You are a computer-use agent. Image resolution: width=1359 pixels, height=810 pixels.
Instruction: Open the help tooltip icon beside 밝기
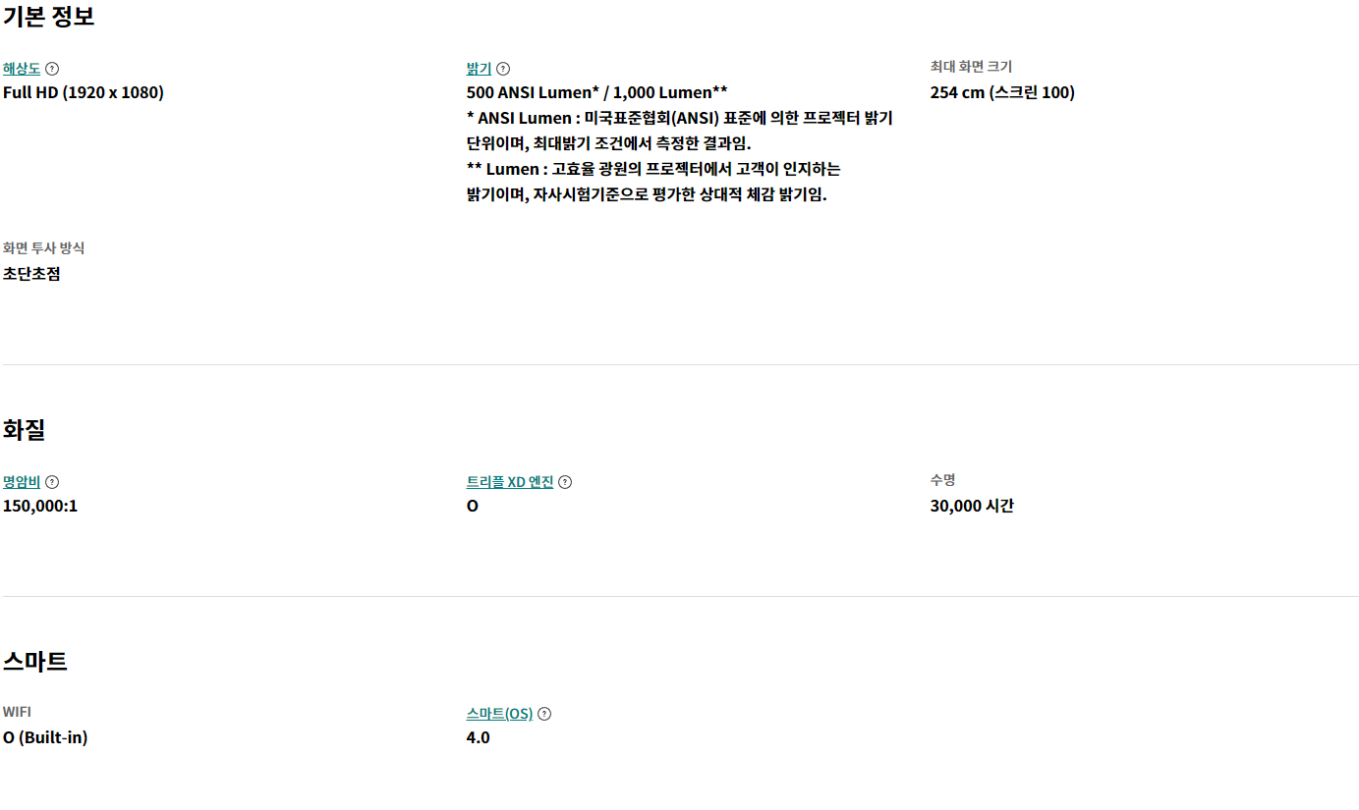pyautogui.click(x=503, y=69)
